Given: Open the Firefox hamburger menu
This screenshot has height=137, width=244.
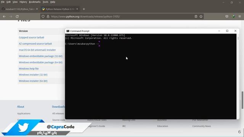Looking at the screenshot, I should (240, 16).
